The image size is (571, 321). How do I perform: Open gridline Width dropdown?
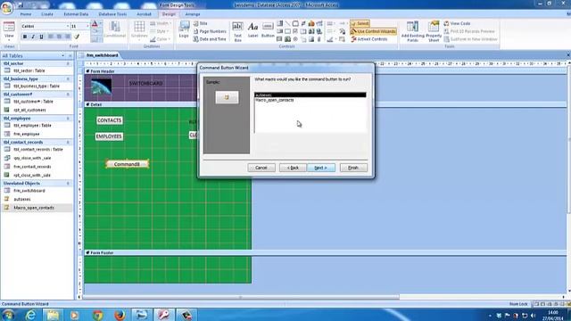coord(161,23)
